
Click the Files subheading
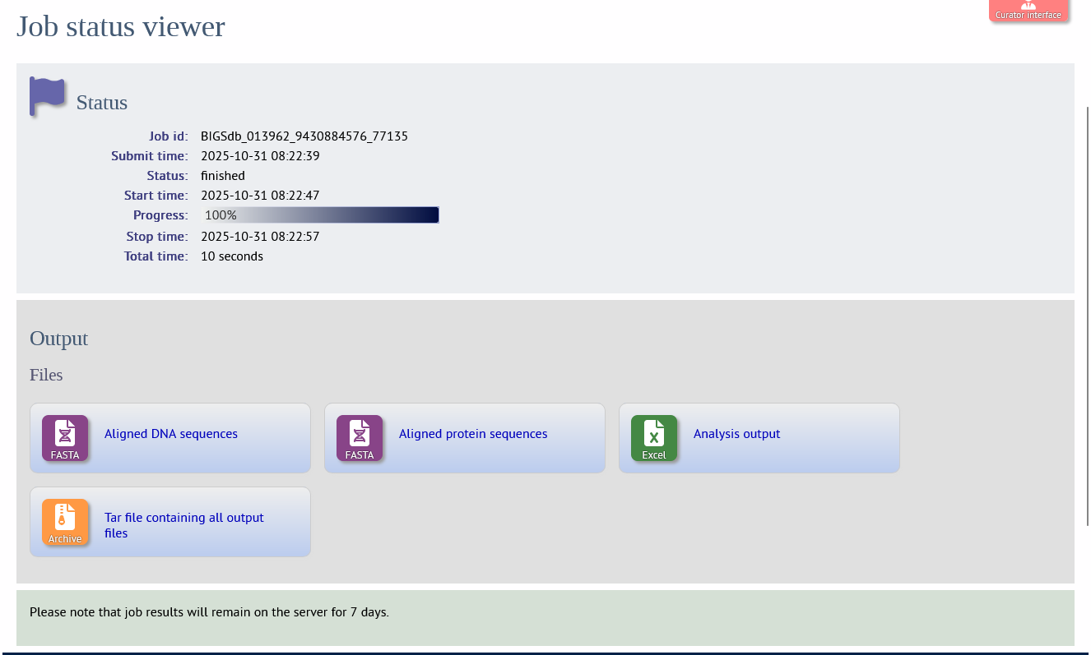[46, 375]
